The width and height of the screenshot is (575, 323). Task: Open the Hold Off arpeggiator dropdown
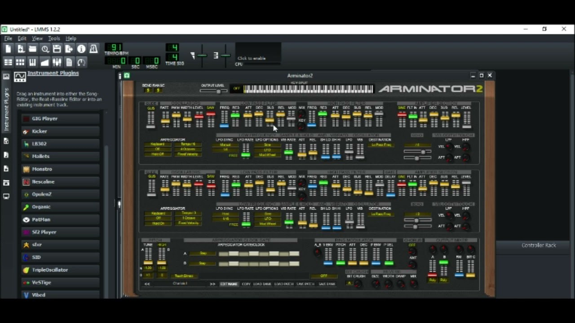158,154
